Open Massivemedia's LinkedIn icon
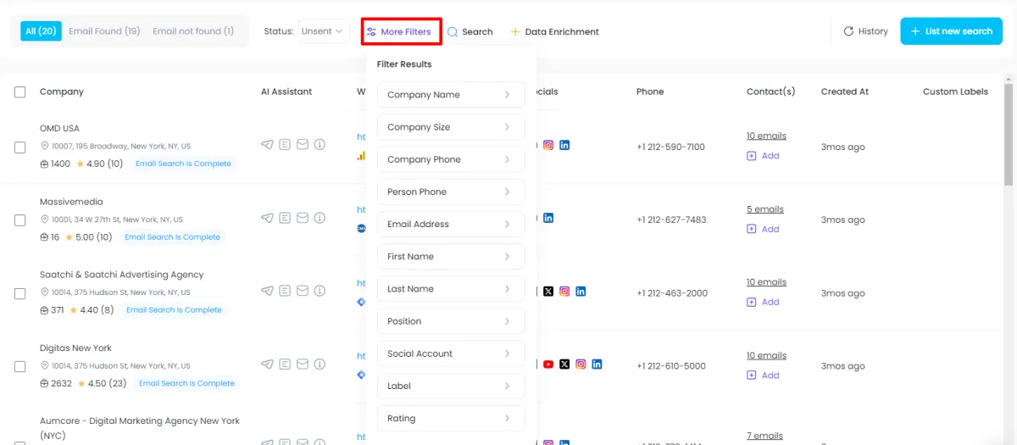Image resolution: width=1017 pixels, height=445 pixels. click(548, 218)
